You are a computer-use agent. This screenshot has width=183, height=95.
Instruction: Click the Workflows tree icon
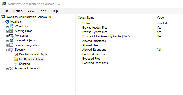click(x=12, y=26)
